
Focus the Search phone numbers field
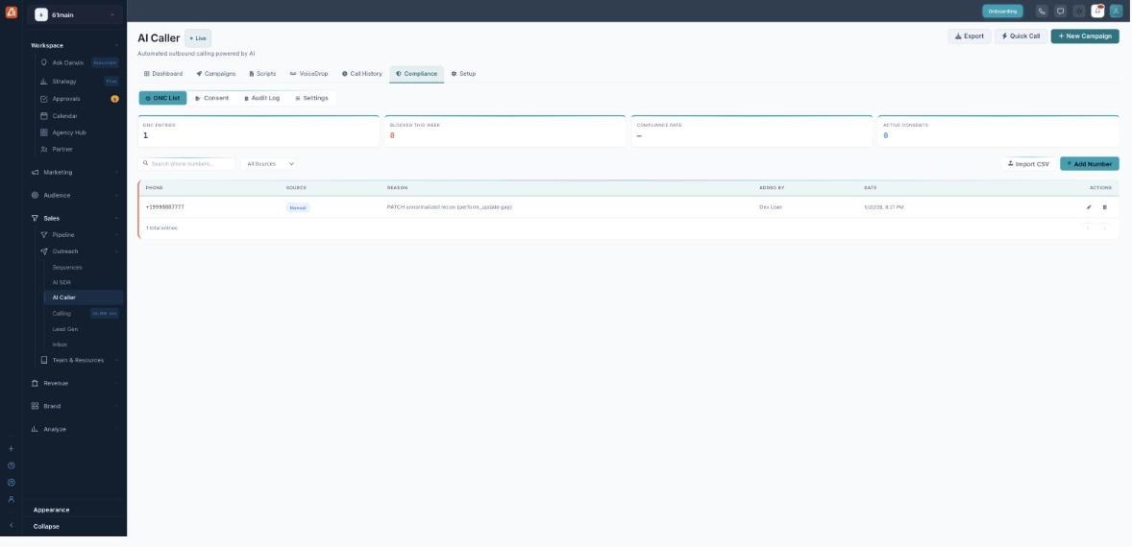pyautogui.click(x=187, y=164)
